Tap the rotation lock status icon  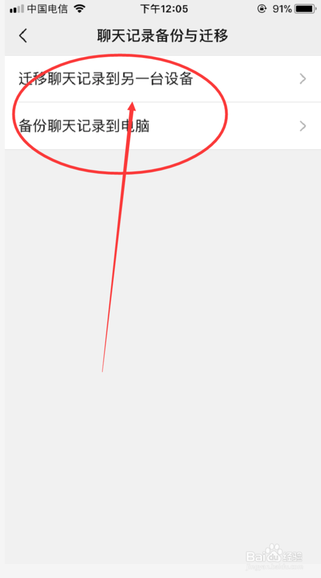[x=261, y=9]
